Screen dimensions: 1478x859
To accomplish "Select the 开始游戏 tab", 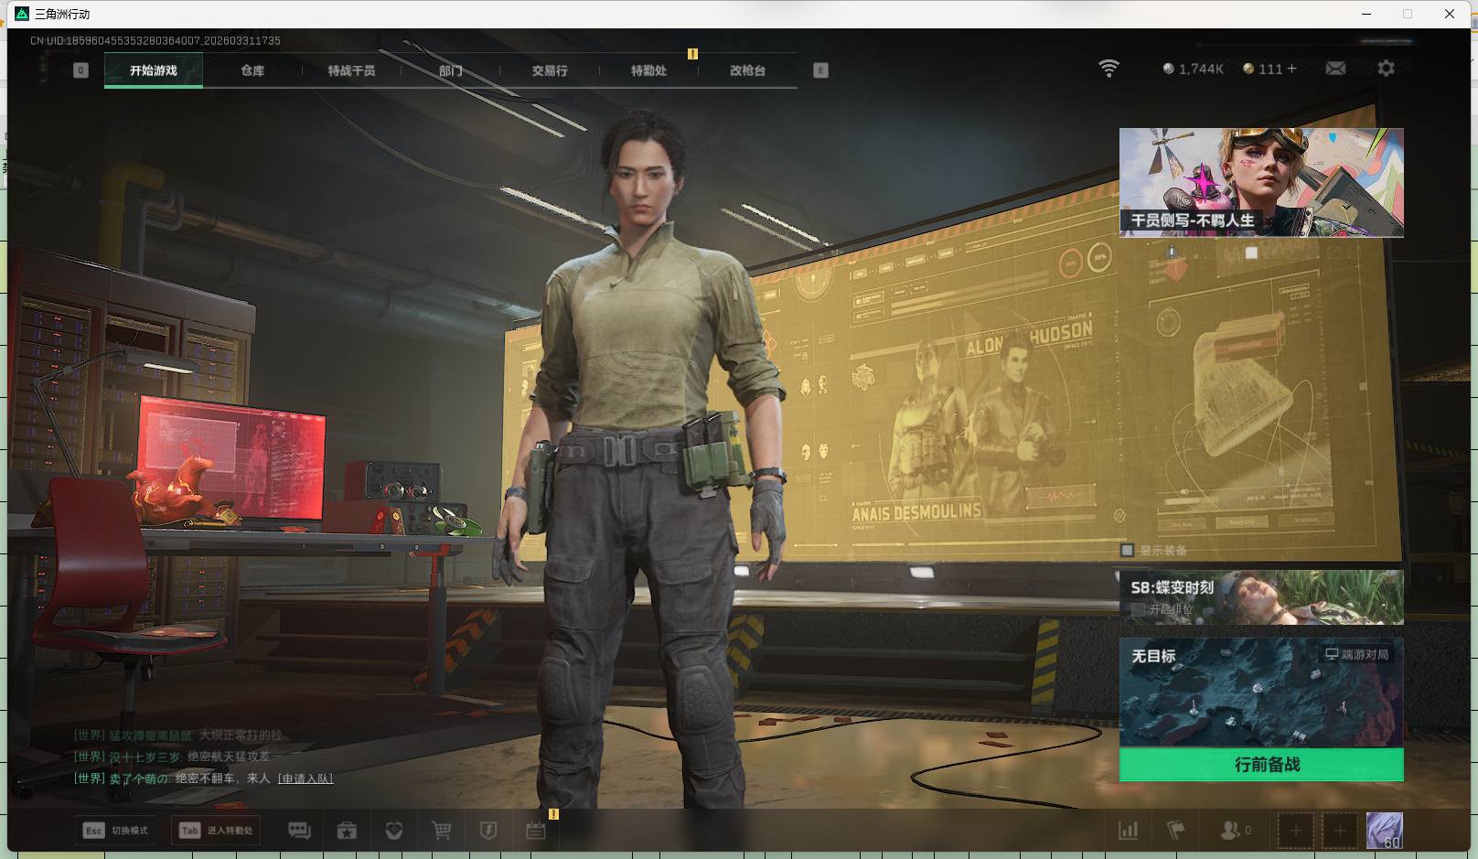I will [154, 70].
